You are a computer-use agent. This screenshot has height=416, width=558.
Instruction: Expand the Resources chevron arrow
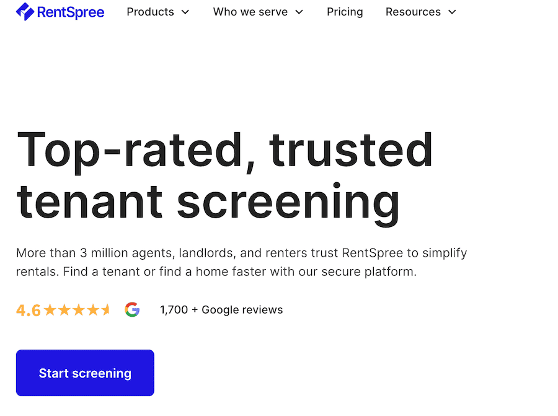click(452, 12)
